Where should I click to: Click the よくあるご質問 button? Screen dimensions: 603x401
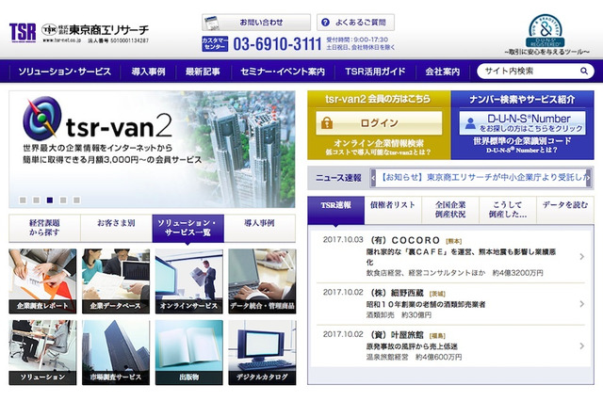point(355,23)
